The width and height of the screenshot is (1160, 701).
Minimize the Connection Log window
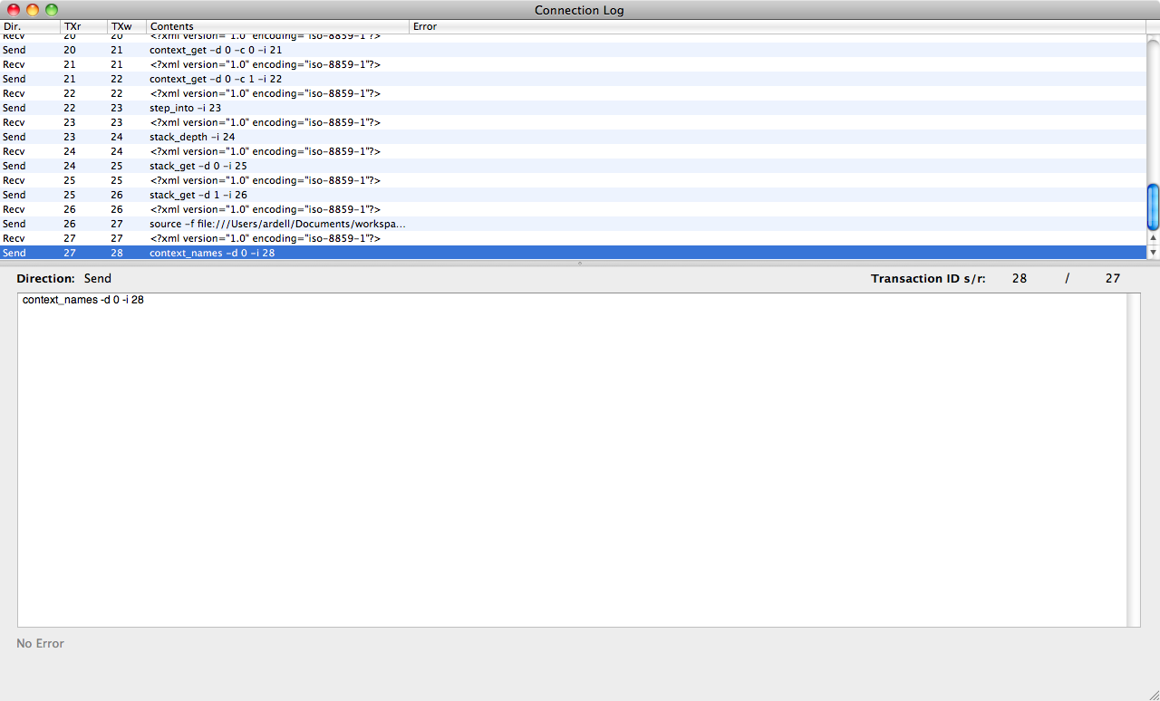point(33,10)
